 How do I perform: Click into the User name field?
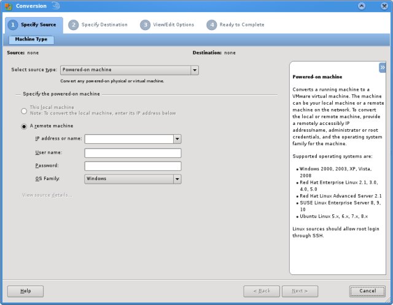[x=133, y=153]
